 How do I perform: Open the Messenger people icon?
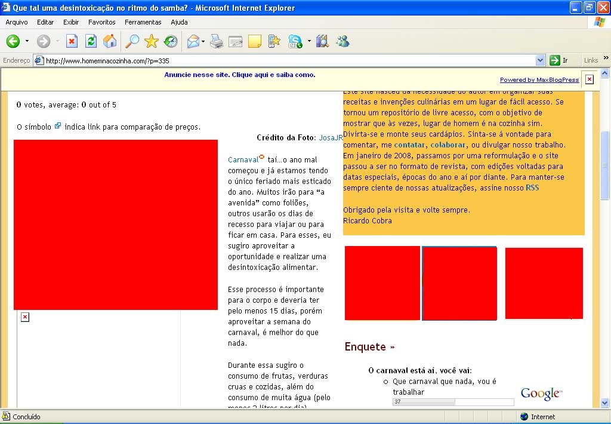342,41
